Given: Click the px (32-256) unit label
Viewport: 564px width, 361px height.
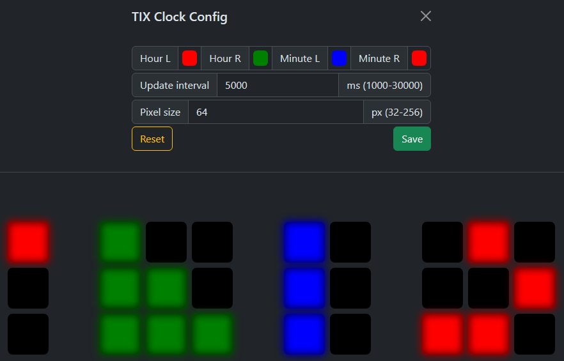Looking at the screenshot, I should 397,112.
